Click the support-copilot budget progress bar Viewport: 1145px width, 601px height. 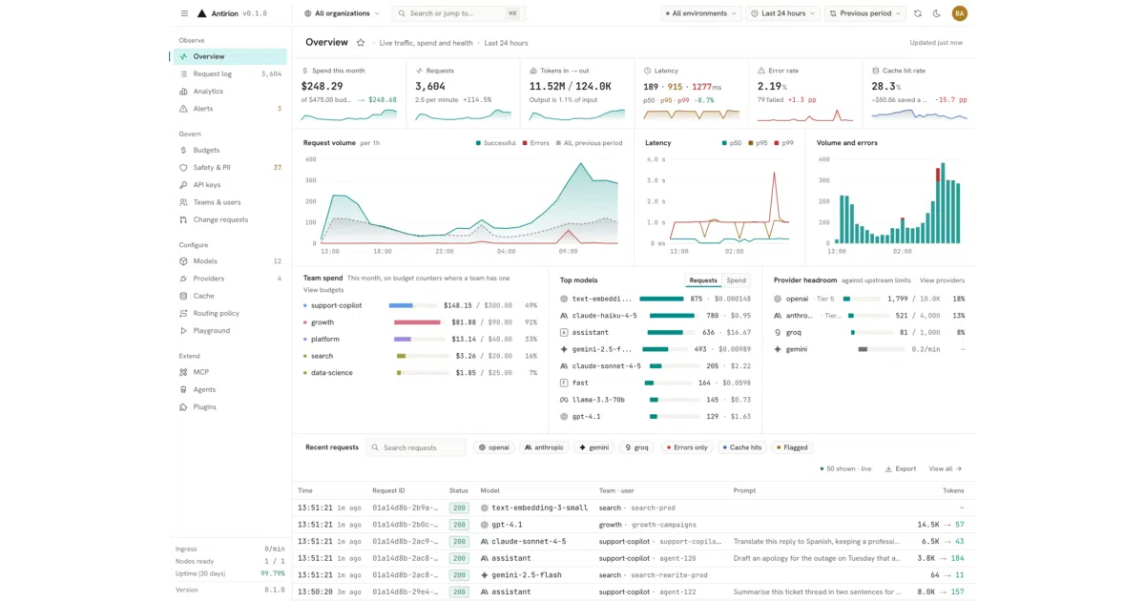click(412, 305)
